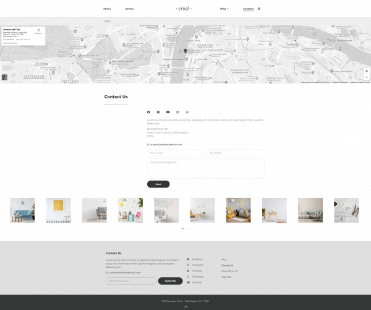This screenshot has height=310, width=371.
Task: Zoom in on the map
Action: click(366, 71)
